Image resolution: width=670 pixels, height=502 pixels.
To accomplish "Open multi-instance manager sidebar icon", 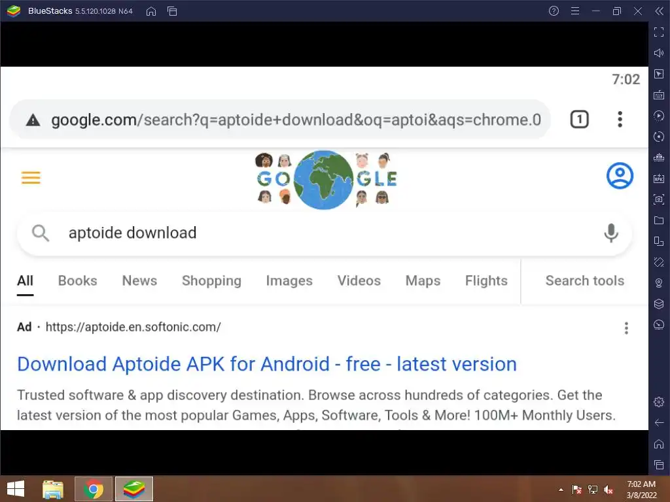I will coord(659,241).
